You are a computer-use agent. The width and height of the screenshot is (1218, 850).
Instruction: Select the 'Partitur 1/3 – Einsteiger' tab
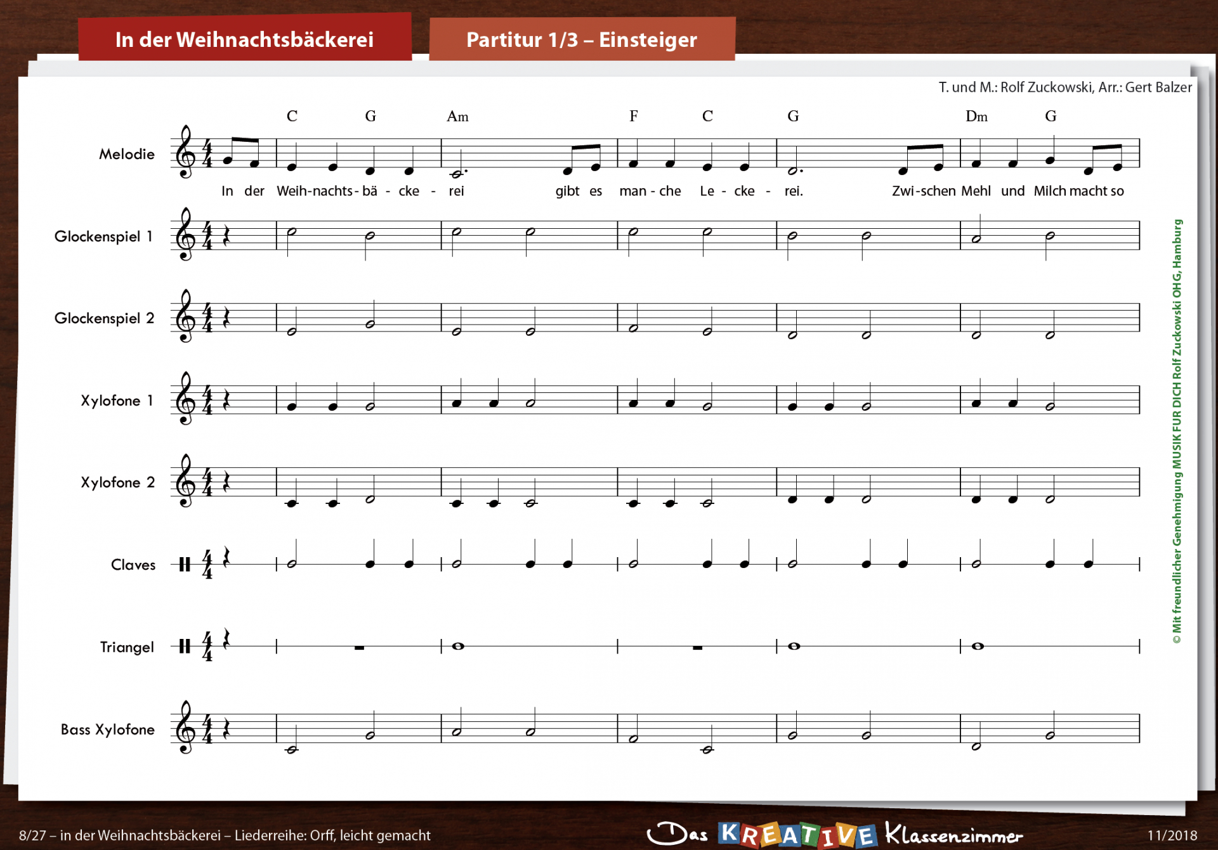(x=581, y=39)
